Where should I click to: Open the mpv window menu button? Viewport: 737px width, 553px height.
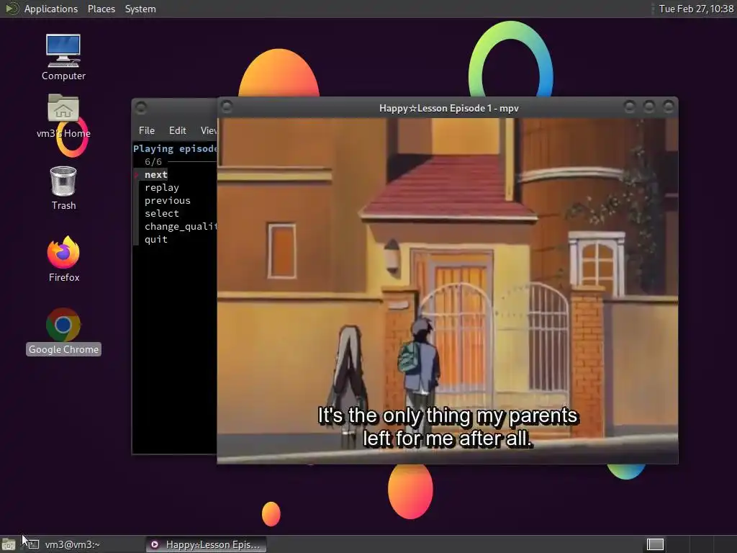tap(227, 107)
